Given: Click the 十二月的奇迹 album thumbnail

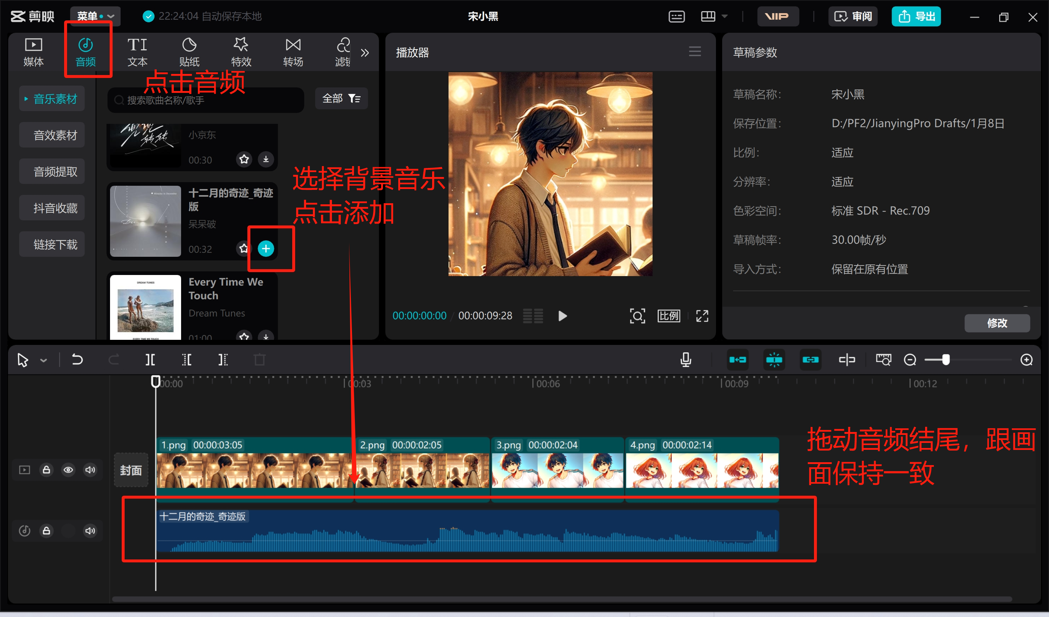Looking at the screenshot, I should [x=145, y=221].
